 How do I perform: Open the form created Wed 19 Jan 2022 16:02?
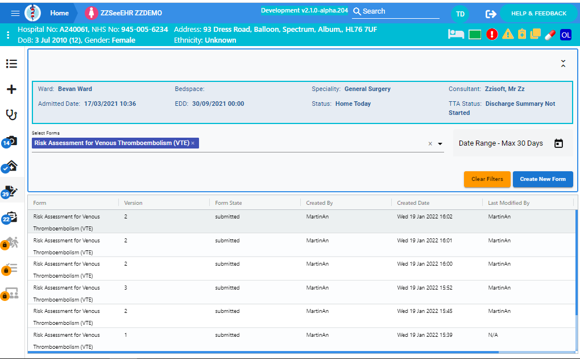(x=301, y=221)
